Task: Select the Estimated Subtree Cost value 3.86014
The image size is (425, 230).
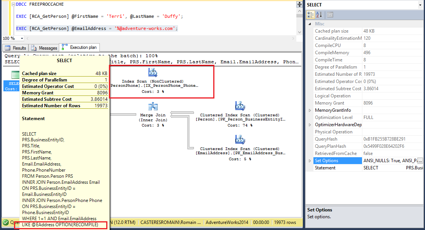Action: [x=371, y=89]
